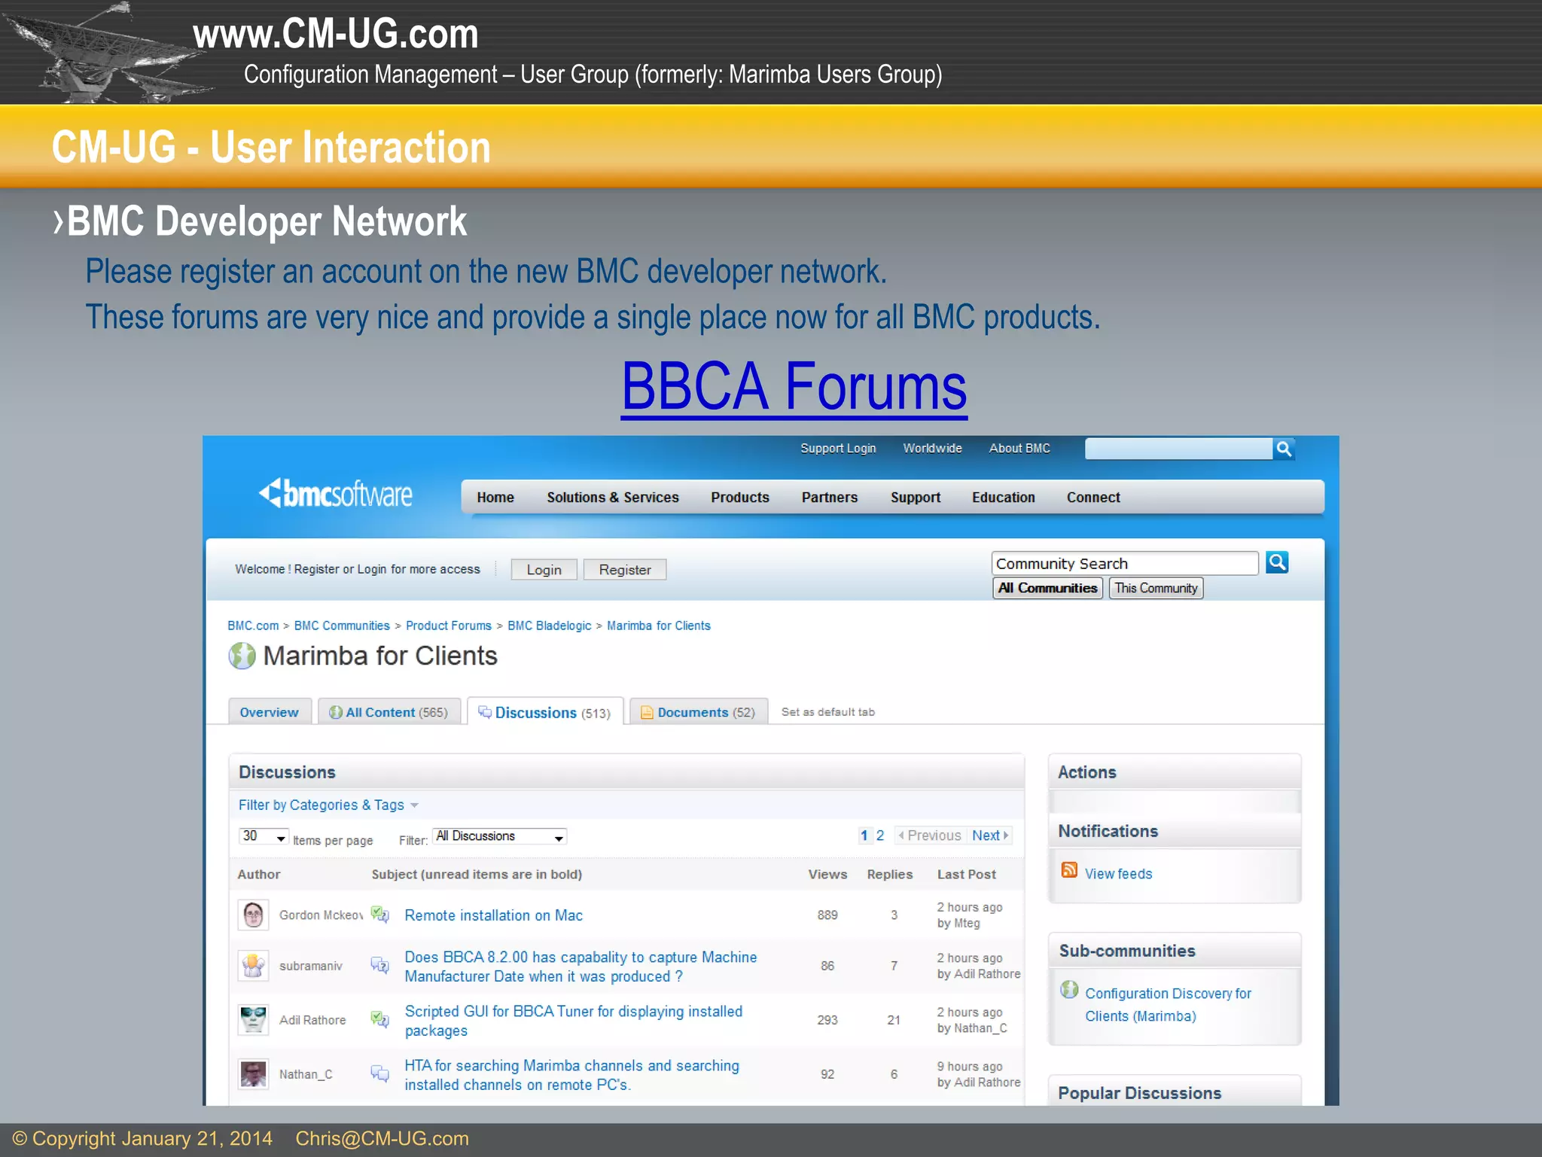Open the Support menu
Screen dimensions: 1542x1157
[916, 498]
